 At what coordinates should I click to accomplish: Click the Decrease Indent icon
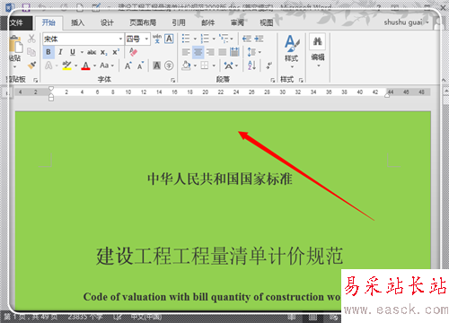coord(247,39)
